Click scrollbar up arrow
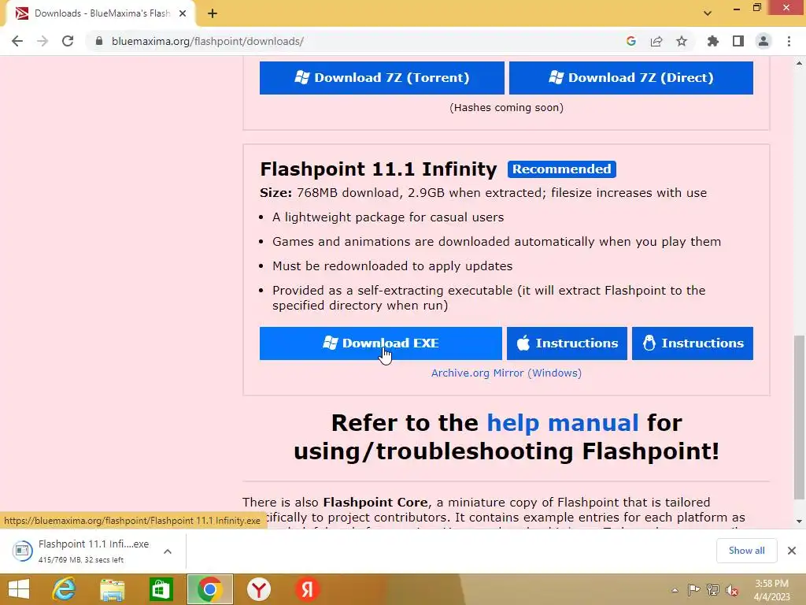This screenshot has width=806, height=605. coord(799,63)
